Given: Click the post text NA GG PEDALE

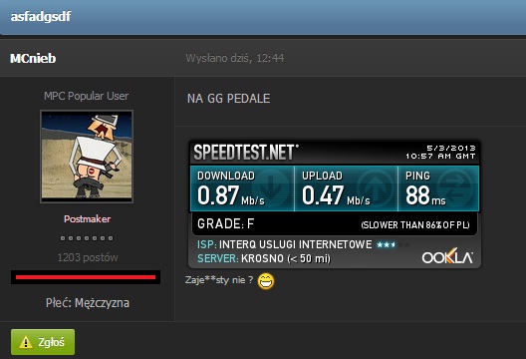Looking at the screenshot, I should click(228, 99).
